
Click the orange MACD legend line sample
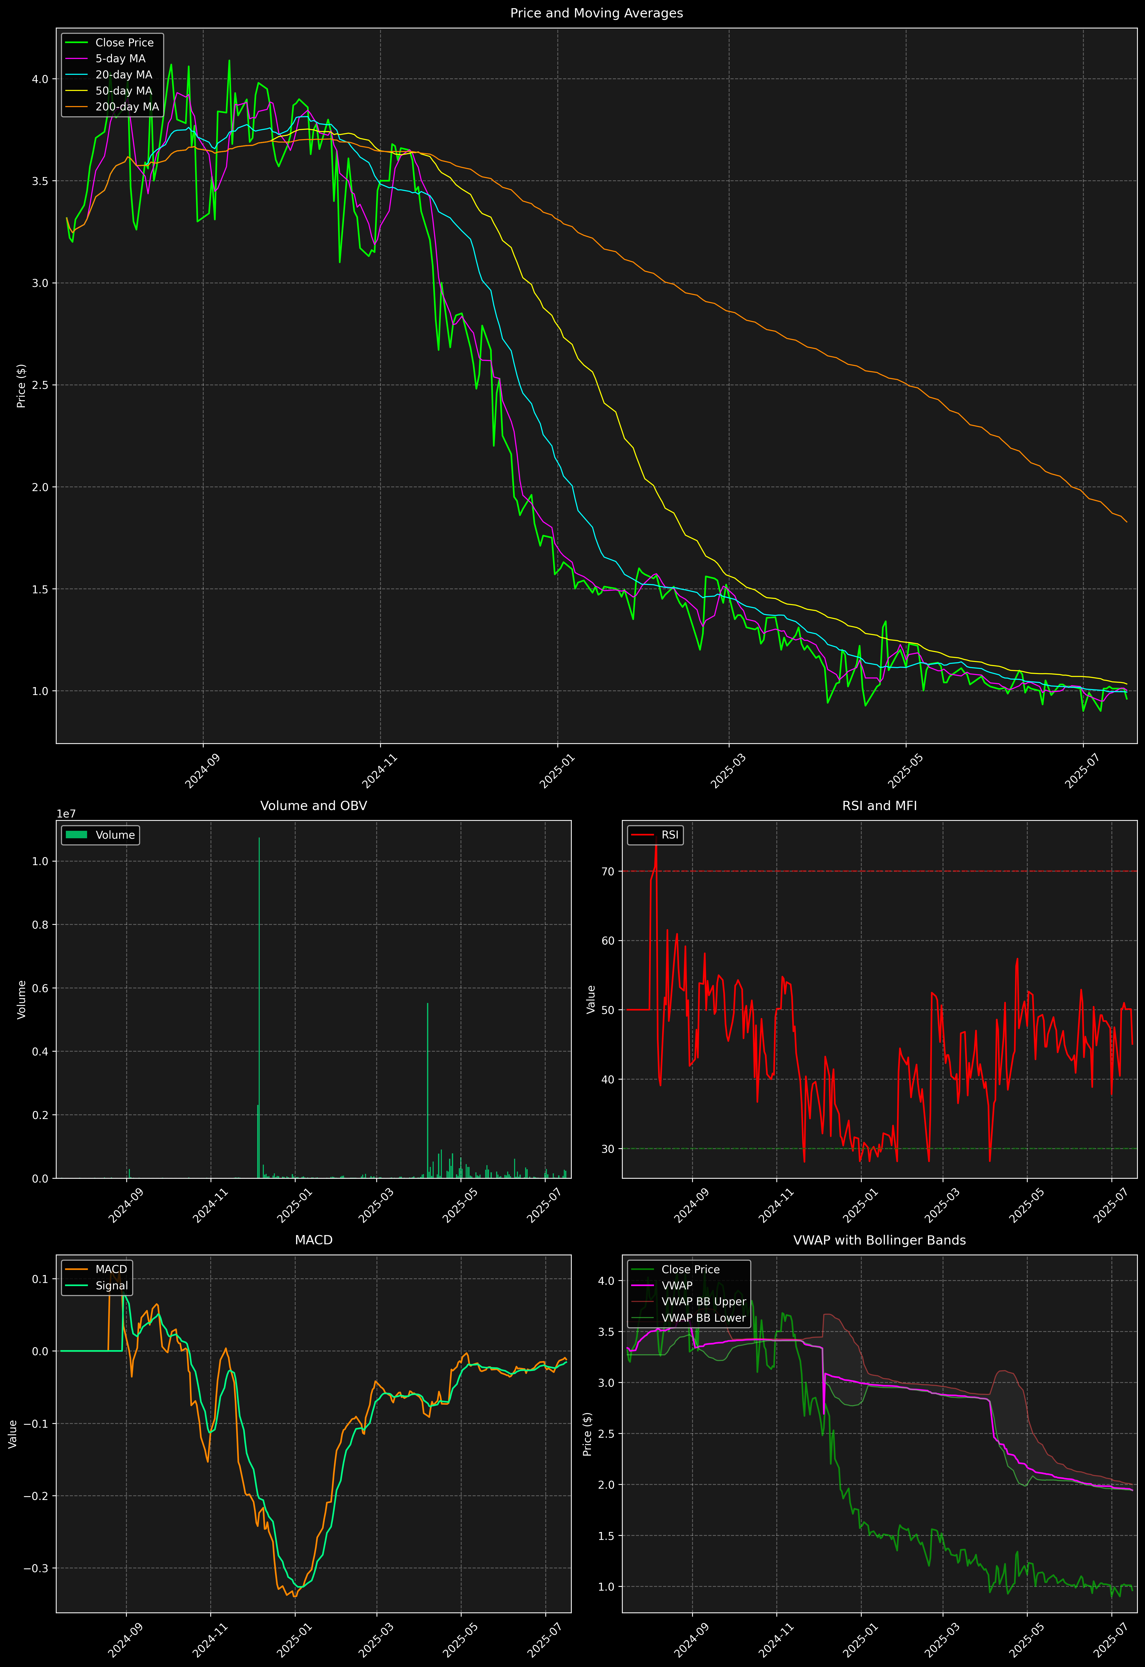tap(76, 1270)
